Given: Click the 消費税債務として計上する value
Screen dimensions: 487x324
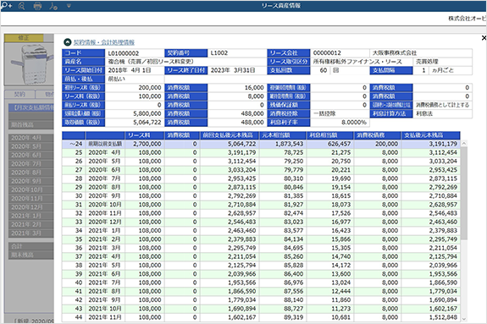Looking at the screenshot, I should coord(443,105).
